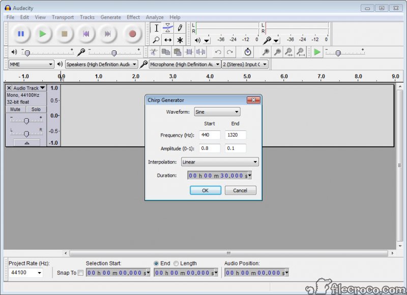The image size is (407, 295).
Task: Click the Sync-Lock tracks clock icon
Action: [x=248, y=52]
